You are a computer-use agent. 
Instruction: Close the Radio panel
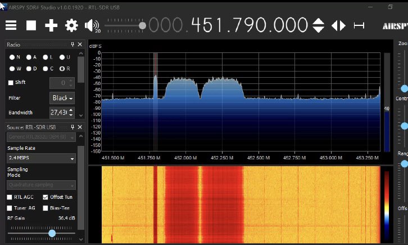tap(80, 44)
